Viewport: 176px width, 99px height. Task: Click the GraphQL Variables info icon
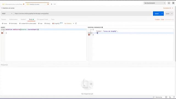click(102, 27)
